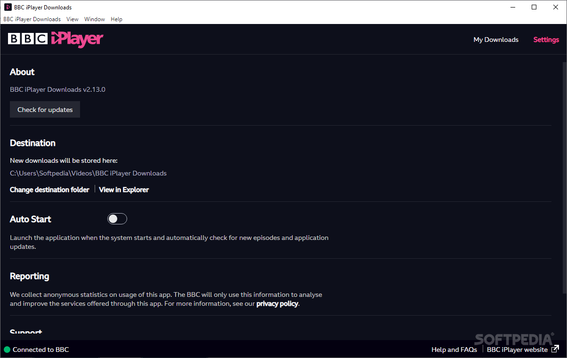The height and width of the screenshot is (358, 567).
Task: Click the BBC iPlayer logo
Action: 56,39
